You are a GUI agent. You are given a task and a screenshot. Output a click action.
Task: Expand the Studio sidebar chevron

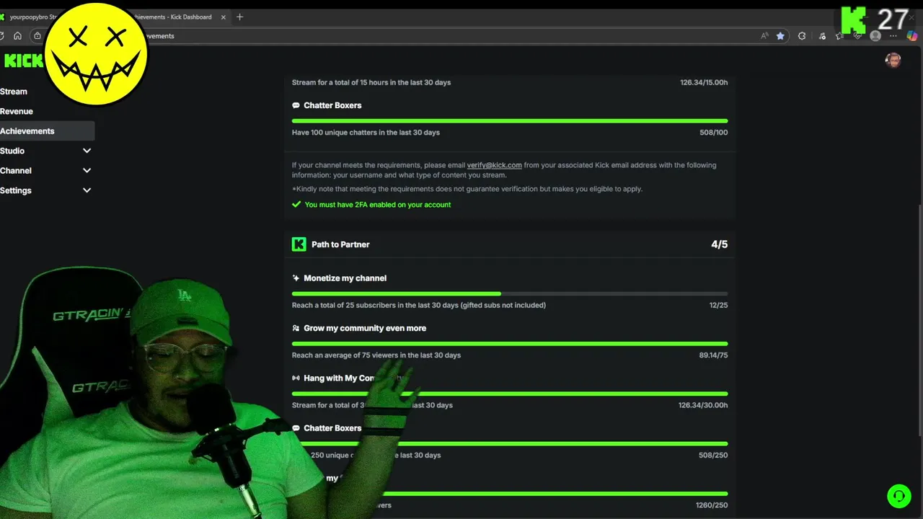coord(87,151)
